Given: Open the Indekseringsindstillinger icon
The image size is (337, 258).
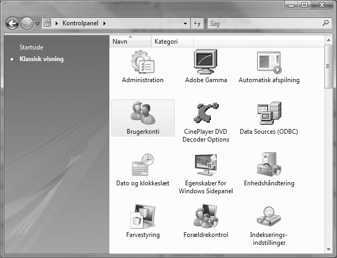Looking at the screenshot, I should point(269,216).
